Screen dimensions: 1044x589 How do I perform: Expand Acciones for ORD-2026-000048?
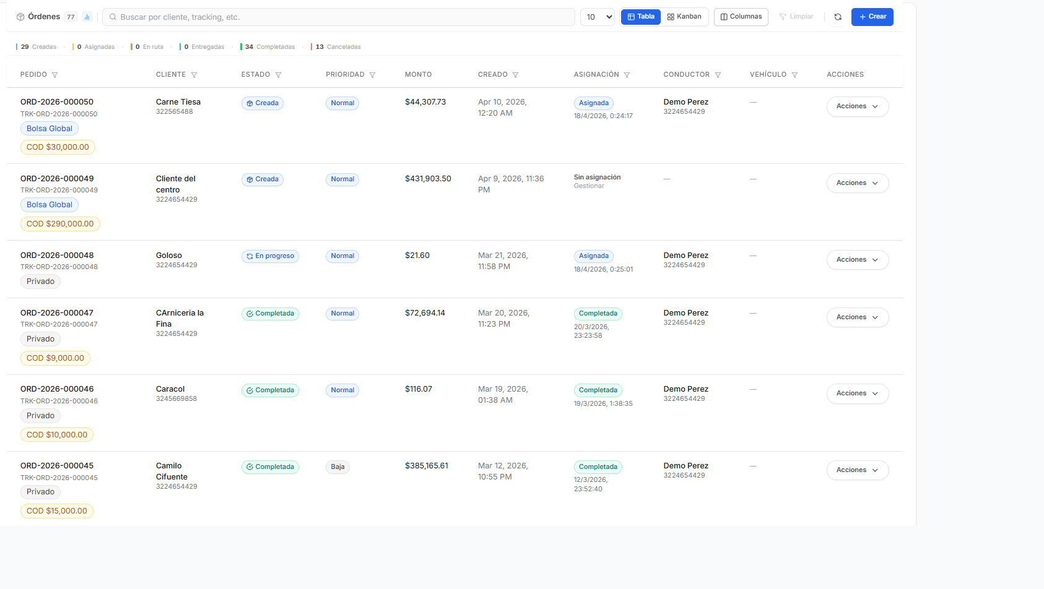tap(858, 260)
